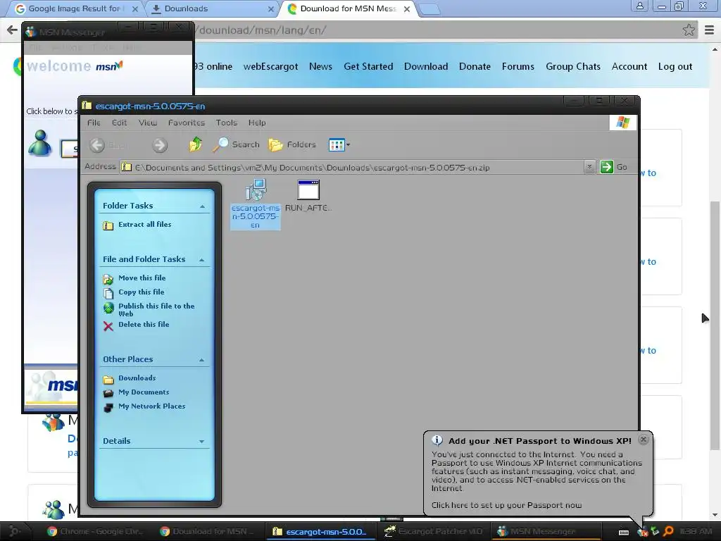Screen dimensions: 721x541
Task: Open Downloads in Other Places
Action: point(137,378)
